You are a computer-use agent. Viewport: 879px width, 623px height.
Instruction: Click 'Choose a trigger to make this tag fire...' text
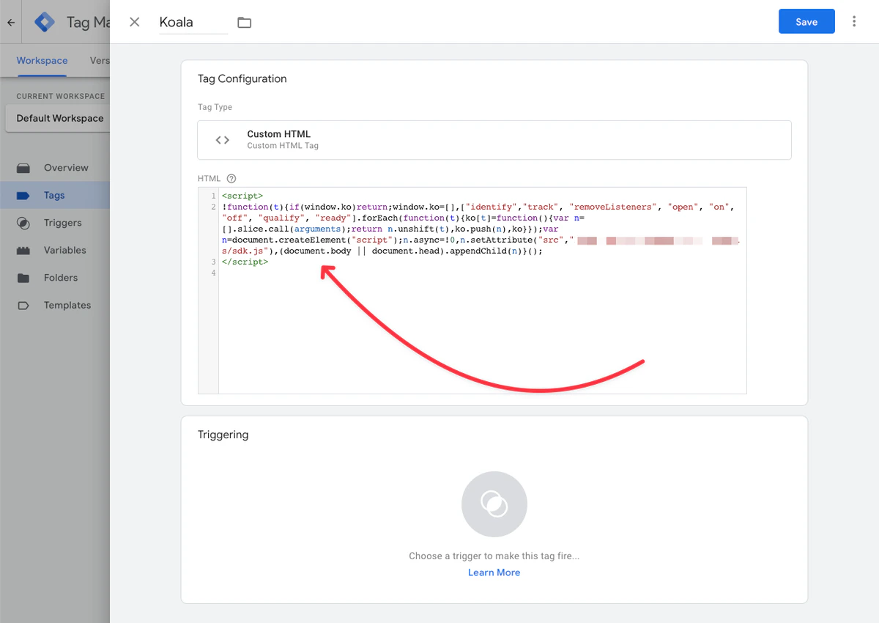pos(494,556)
